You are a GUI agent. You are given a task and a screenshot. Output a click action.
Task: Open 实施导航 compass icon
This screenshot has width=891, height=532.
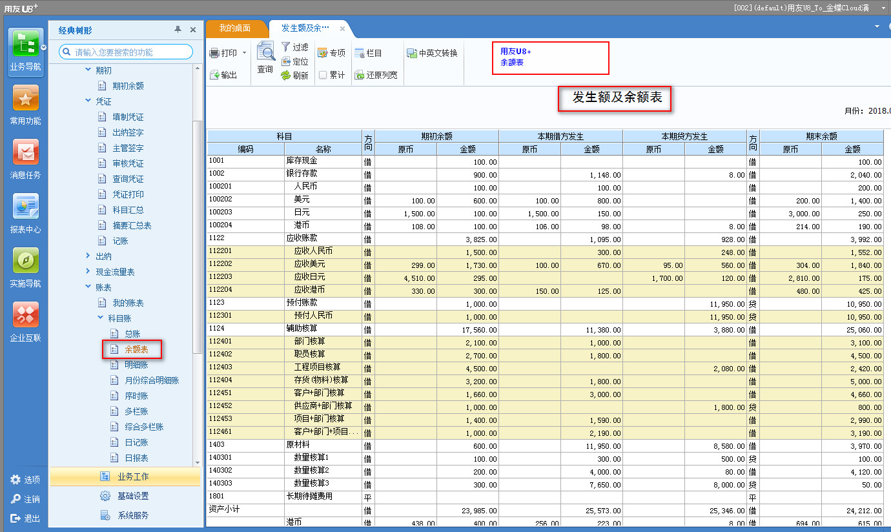click(25, 261)
